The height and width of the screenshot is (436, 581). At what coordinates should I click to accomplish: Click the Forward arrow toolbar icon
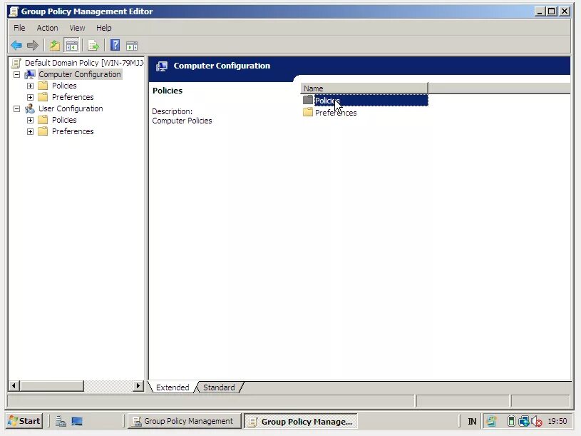click(33, 46)
